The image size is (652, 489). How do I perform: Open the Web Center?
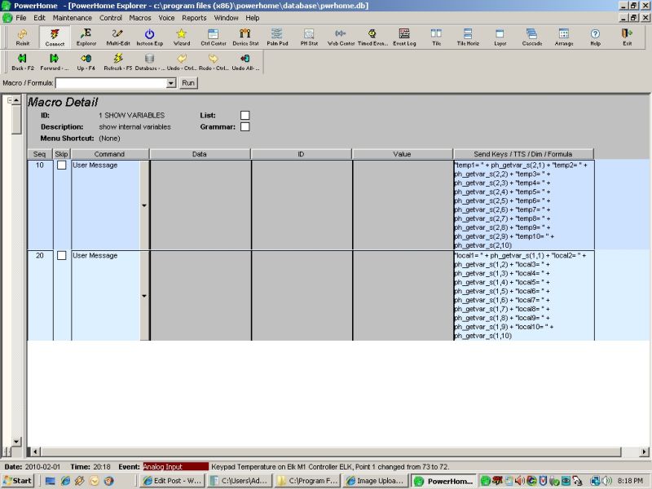pyautogui.click(x=341, y=37)
